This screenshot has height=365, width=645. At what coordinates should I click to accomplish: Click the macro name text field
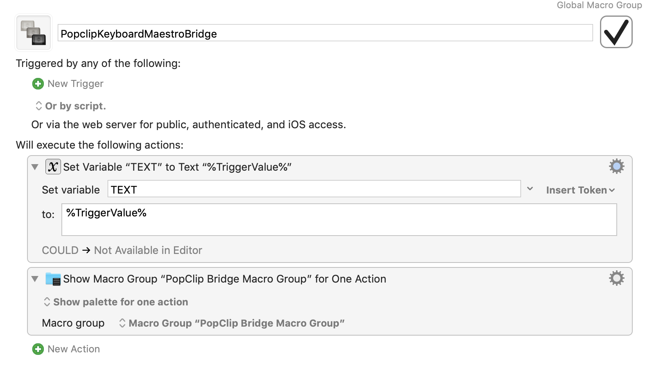(x=325, y=33)
